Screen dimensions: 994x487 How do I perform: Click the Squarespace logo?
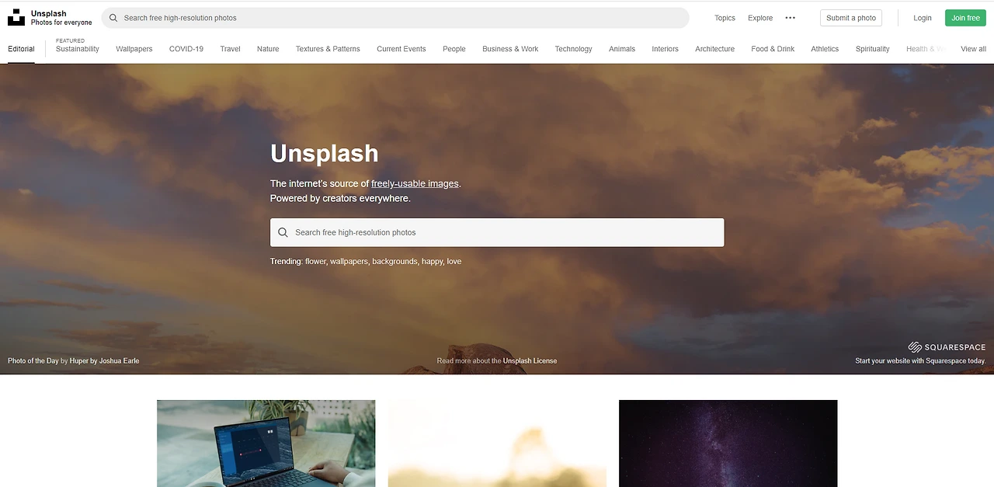pyautogui.click(x=947, y=347)
